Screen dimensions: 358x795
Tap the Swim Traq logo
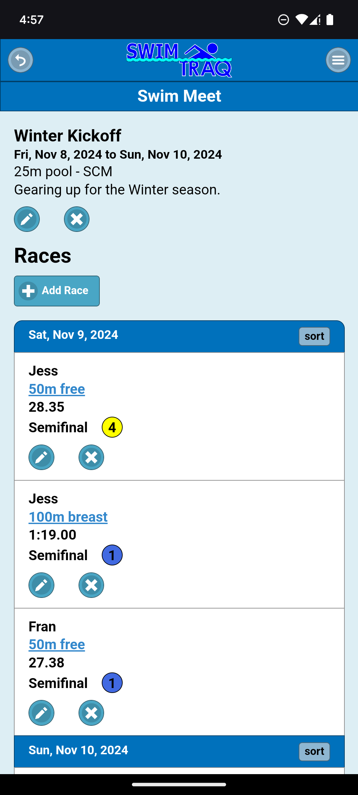tap(179, 60)
